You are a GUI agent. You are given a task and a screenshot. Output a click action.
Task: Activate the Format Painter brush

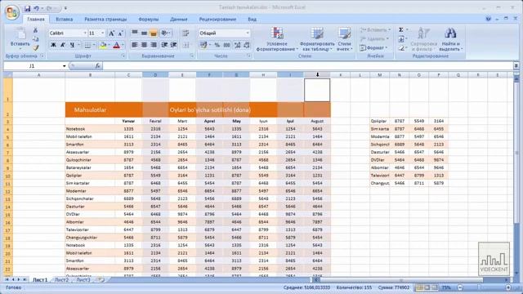click(35, 48)
